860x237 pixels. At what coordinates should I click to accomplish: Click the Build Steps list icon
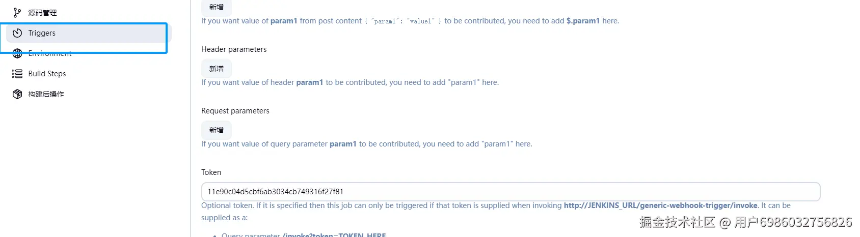17,74
